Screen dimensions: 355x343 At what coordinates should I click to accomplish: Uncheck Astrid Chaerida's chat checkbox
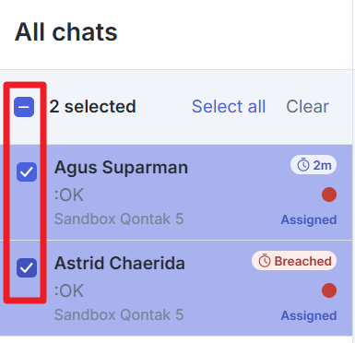pyautogui.click(x=27, y=267)
